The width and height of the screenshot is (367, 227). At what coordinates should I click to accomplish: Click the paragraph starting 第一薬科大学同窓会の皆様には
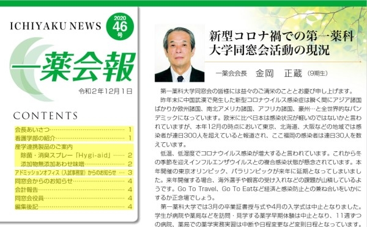[x=256, y=91]
